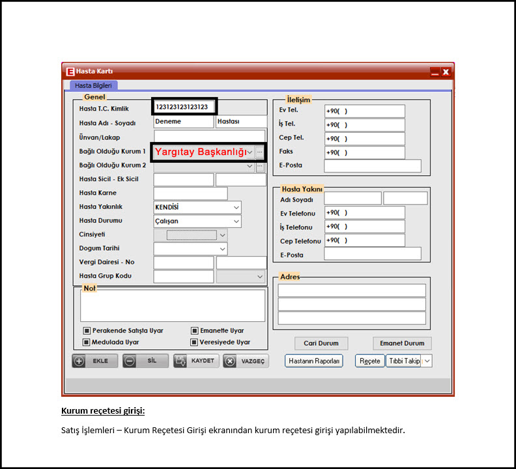Click Hasta Yakını first name field
The height and width of the screenshot is (469, 516).
click(x=352, y=199)
